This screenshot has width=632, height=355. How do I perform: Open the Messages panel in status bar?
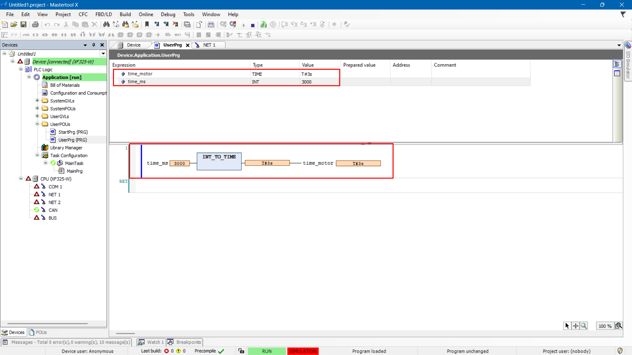tap(67, 342)
